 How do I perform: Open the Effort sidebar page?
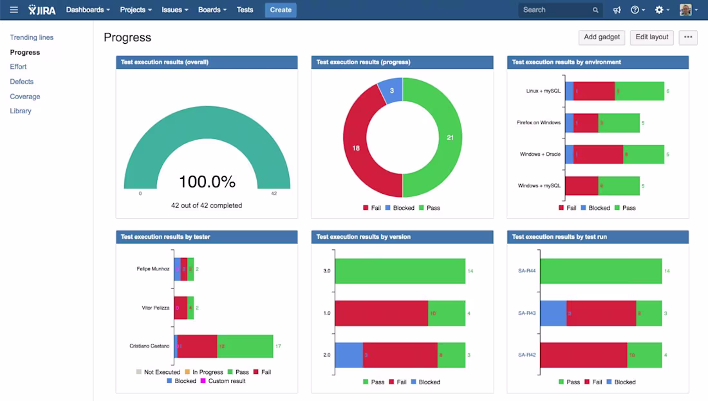pos(18,67)
